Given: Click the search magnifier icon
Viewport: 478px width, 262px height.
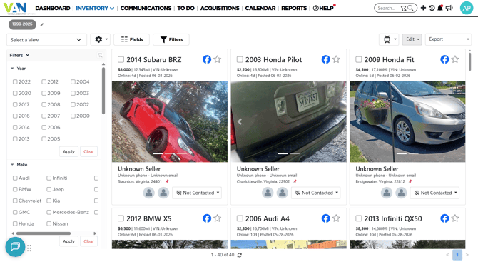Looking at the screenshot, I should click(410, 9).
